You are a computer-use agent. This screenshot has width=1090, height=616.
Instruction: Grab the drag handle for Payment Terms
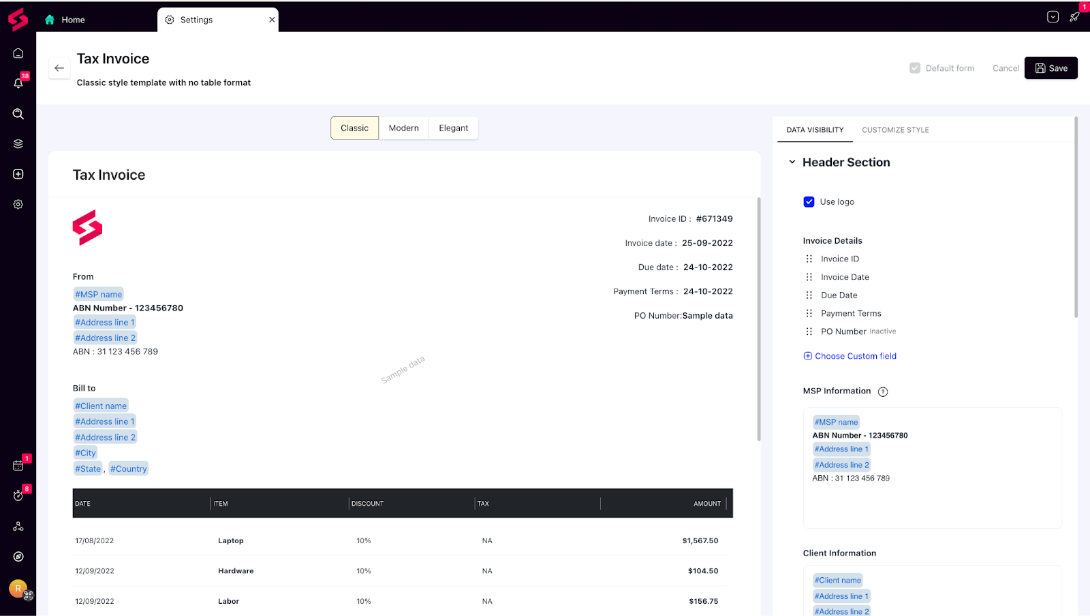(x=809, y=313)
